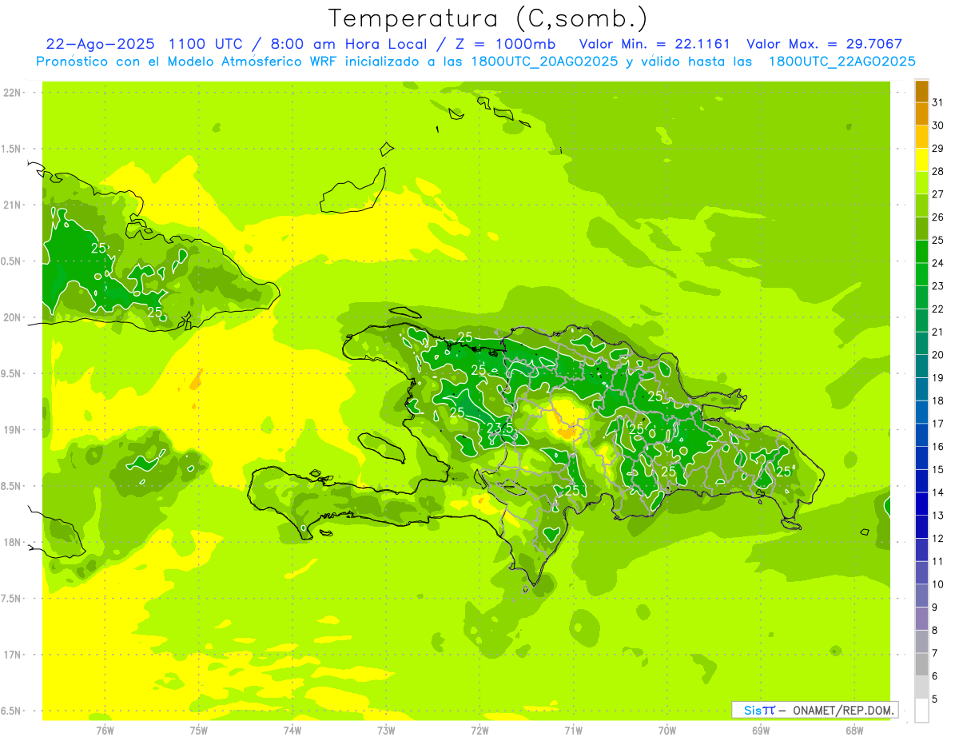Pick the green swatch between 24 and 25
The height and width of the screenshot is (741, 959).
pyautogui.click(x=922, y=251)
